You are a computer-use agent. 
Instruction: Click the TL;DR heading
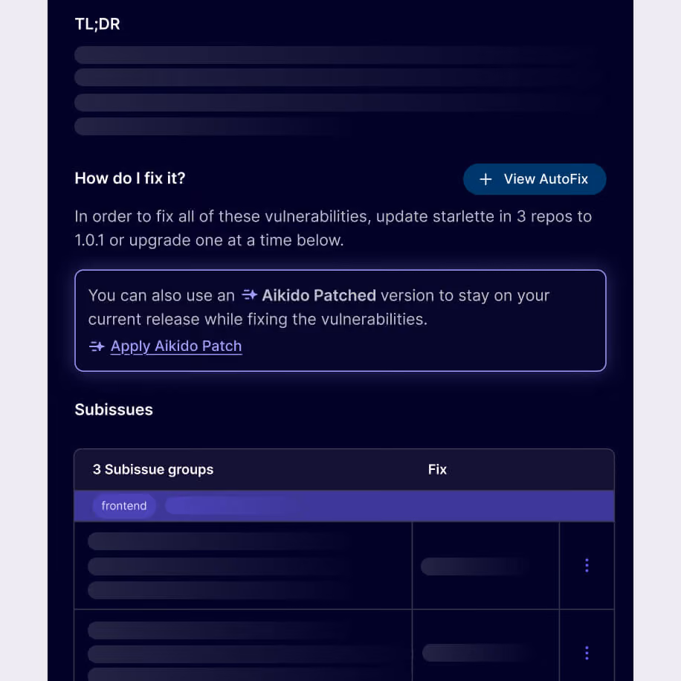[x=97, y=24]
